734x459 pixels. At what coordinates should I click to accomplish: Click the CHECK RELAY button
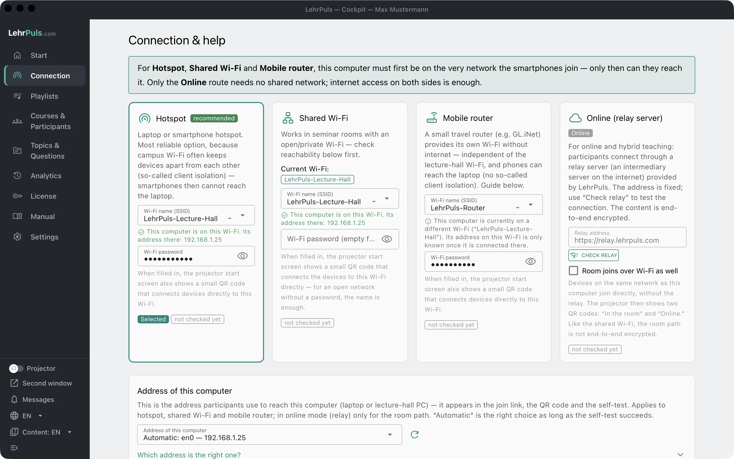[594, 255]
